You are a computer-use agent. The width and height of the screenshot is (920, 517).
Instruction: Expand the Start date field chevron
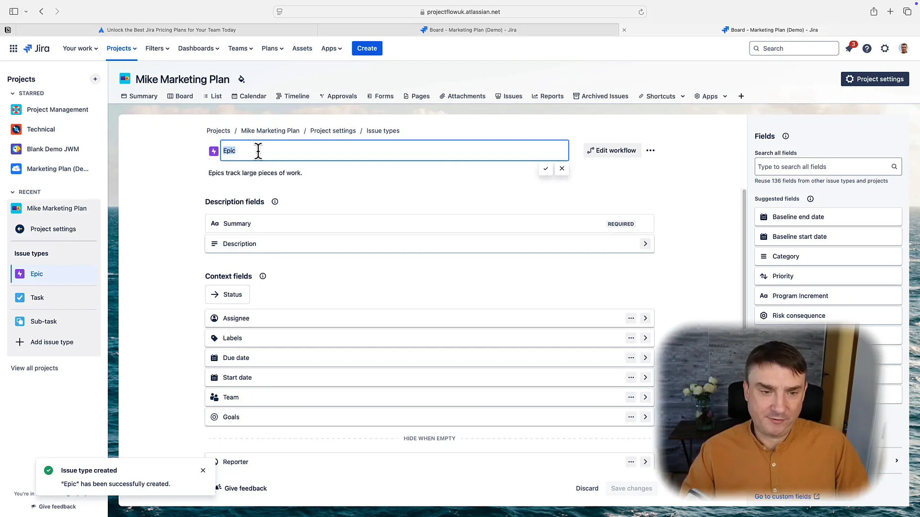(x=645, y=378)
